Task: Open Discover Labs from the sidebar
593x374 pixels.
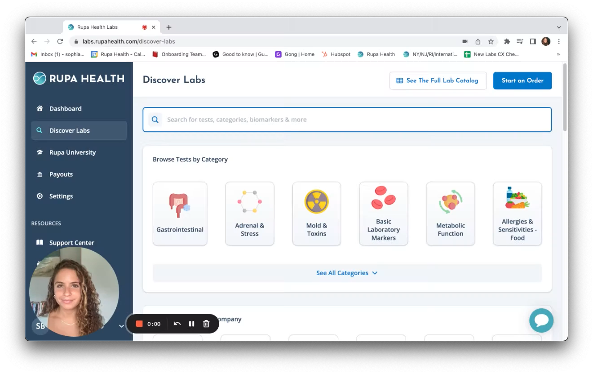Action: pos(70,130)
